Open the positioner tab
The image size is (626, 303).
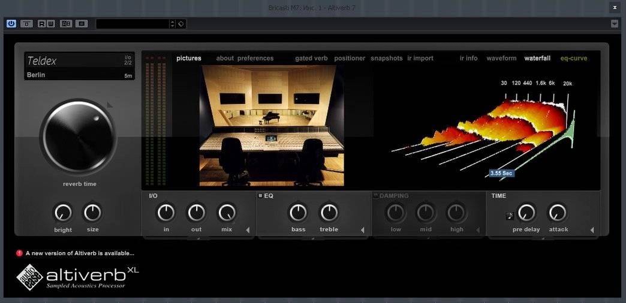point(350,58)
